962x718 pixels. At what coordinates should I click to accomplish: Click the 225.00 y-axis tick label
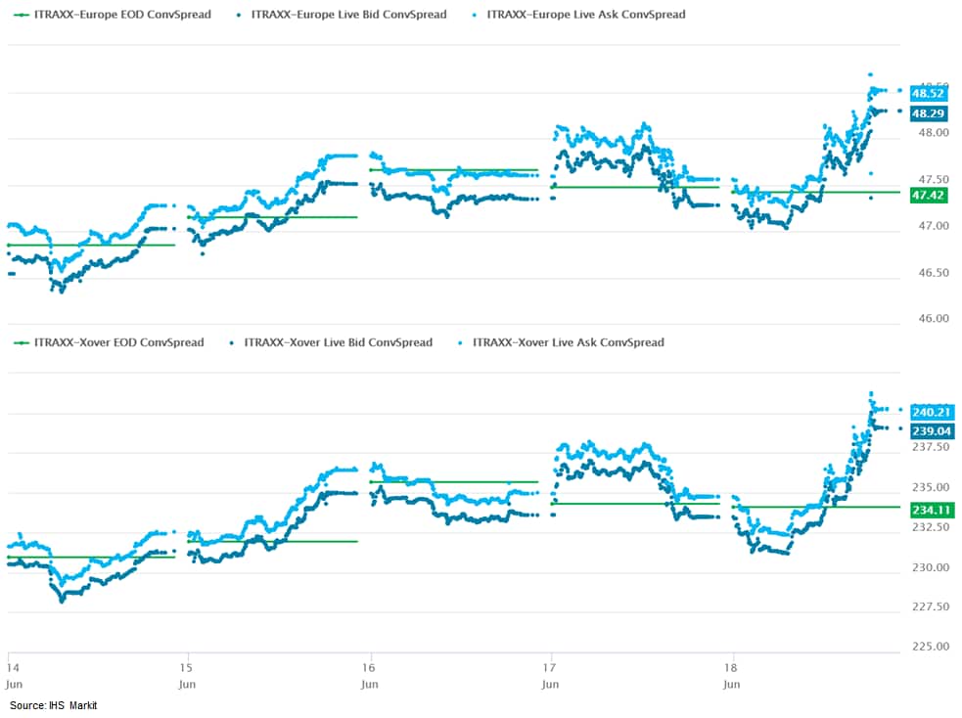pyautogui.click(x=928, y=647)
